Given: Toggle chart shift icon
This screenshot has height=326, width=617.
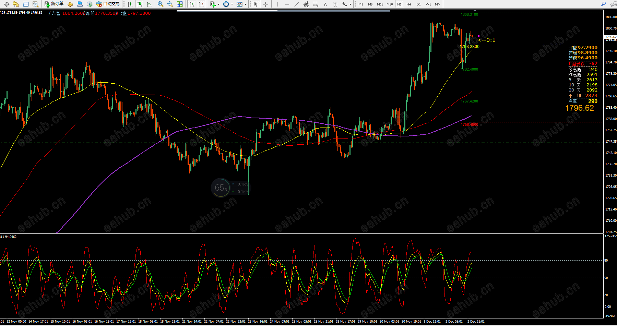Looking at the screenshot, I should click(201, 4).
